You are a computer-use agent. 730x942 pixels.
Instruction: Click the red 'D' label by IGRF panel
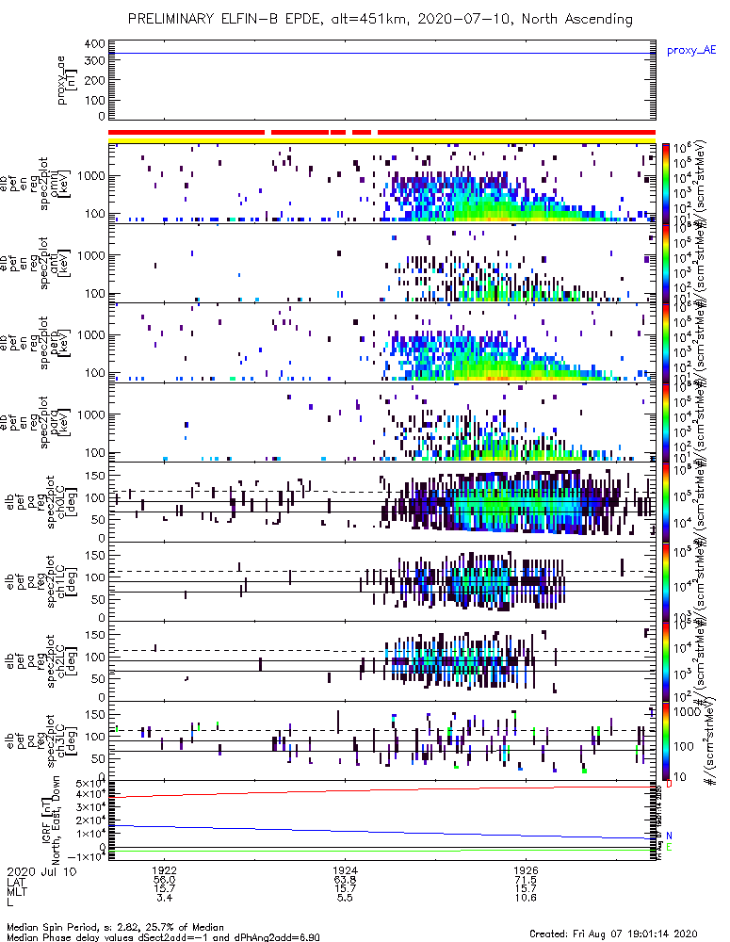click(x=669, y=785)
